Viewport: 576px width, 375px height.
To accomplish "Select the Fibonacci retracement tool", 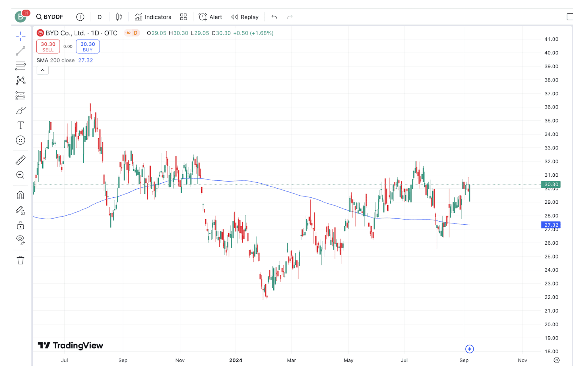I will (20, 66).
